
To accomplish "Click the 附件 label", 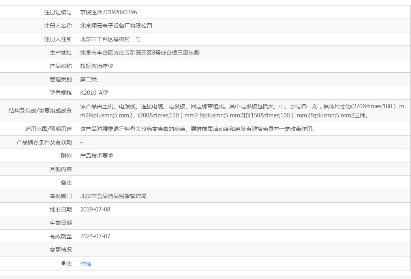I will pyautogui.click(x=66, y=156).
